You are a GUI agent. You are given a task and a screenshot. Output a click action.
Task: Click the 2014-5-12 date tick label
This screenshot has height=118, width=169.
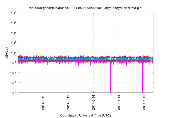coord(43,102)
